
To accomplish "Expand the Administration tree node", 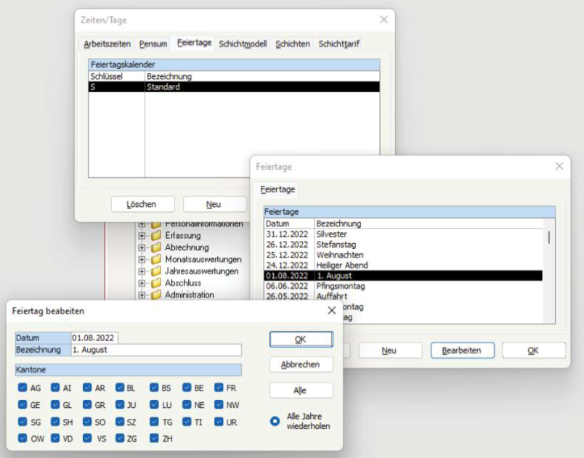I will [x=142, y=295].
